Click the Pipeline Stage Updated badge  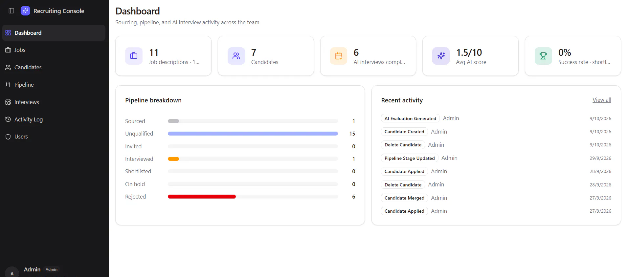coord(410,158)
